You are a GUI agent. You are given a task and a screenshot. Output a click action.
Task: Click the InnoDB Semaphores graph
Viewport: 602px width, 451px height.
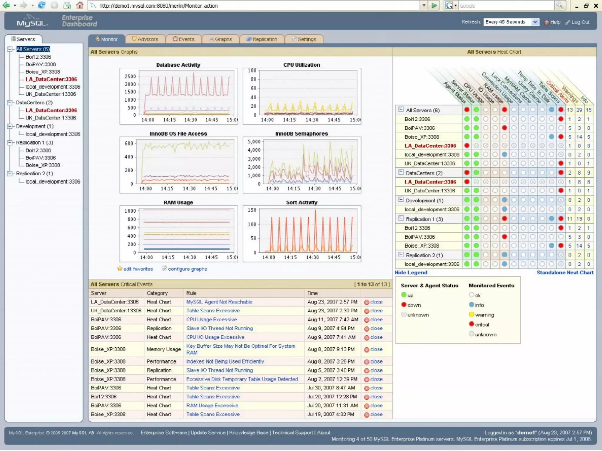(302, 165)
